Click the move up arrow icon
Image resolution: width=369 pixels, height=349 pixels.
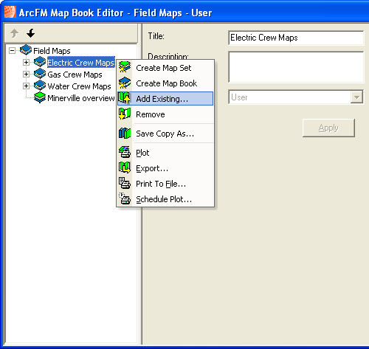pos(15,33)
